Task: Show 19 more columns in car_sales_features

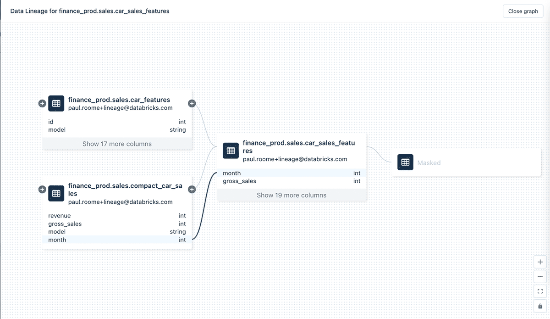Action: (x=291, y=195)
